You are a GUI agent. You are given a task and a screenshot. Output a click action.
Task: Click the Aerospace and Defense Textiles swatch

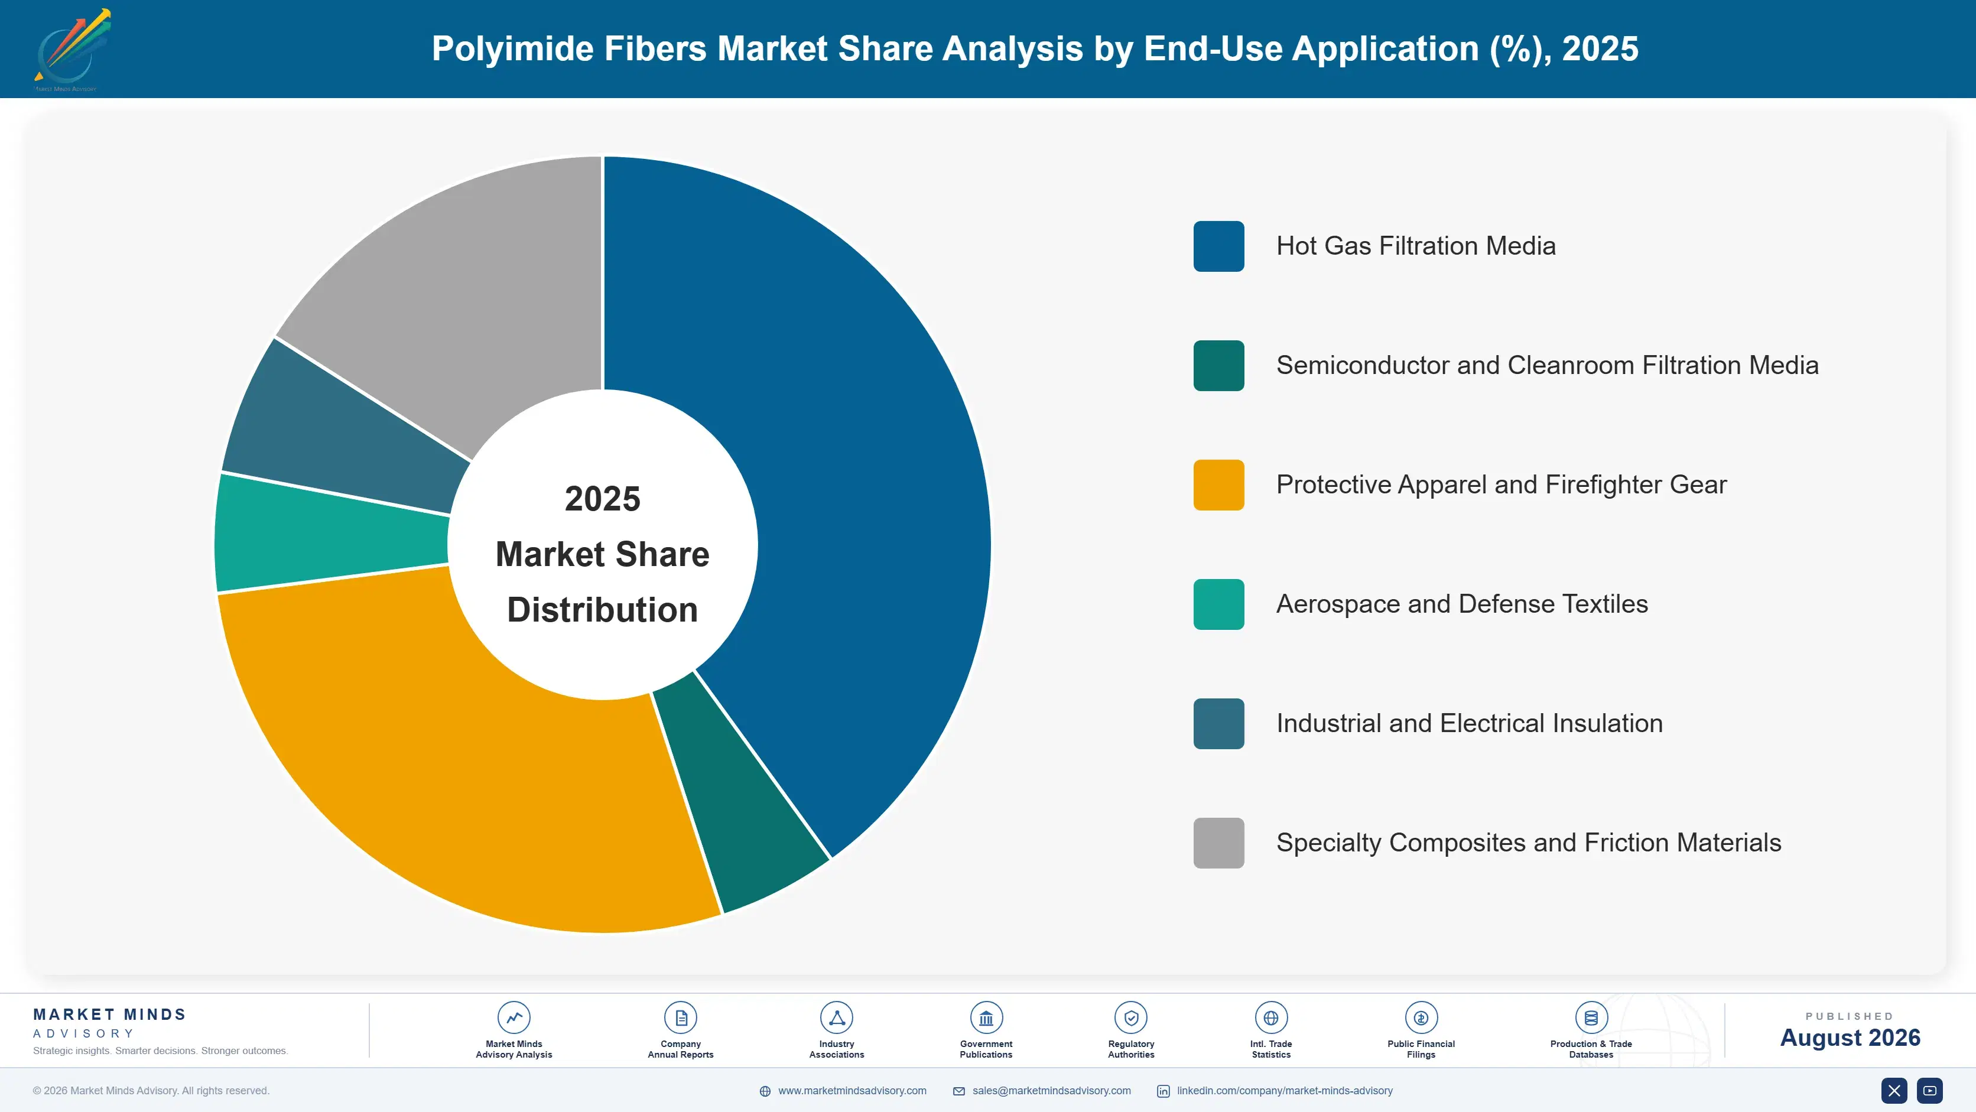click(1219, 604)
